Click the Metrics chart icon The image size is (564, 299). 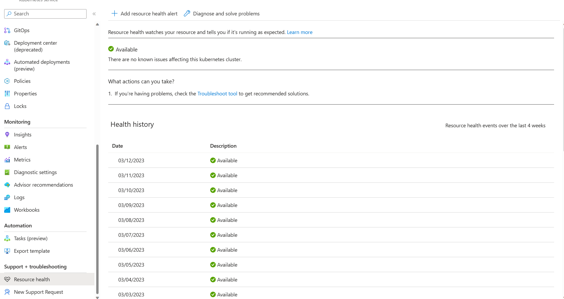point(7,160)
